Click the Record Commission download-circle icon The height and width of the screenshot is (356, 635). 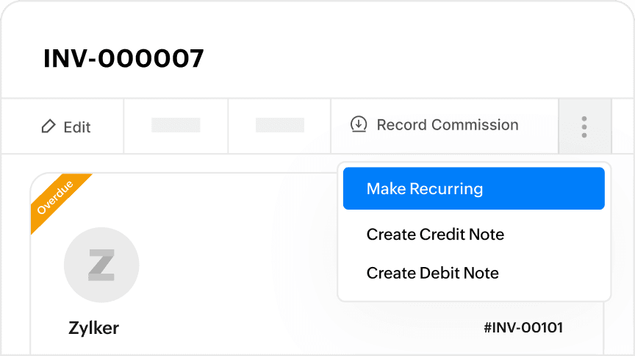(359, 125)
